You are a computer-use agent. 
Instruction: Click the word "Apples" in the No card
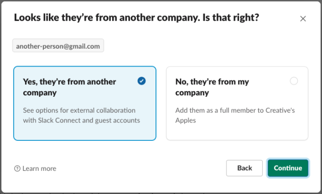coord(186,120)
